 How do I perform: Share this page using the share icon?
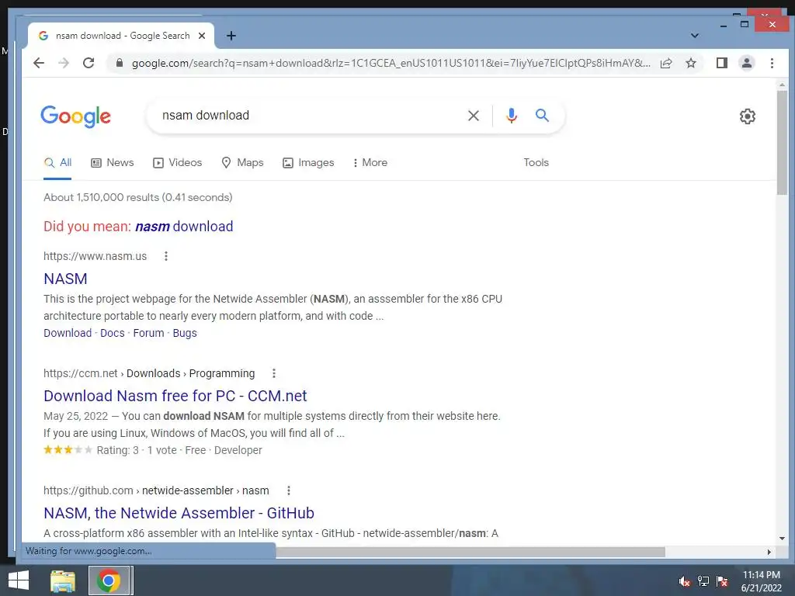665,63
